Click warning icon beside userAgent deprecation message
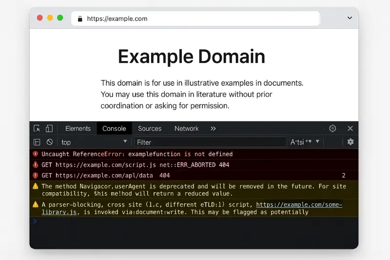Image resolution: width=390 pixels, height=260 pixels. pyautogui.click(x=36, y=186)
